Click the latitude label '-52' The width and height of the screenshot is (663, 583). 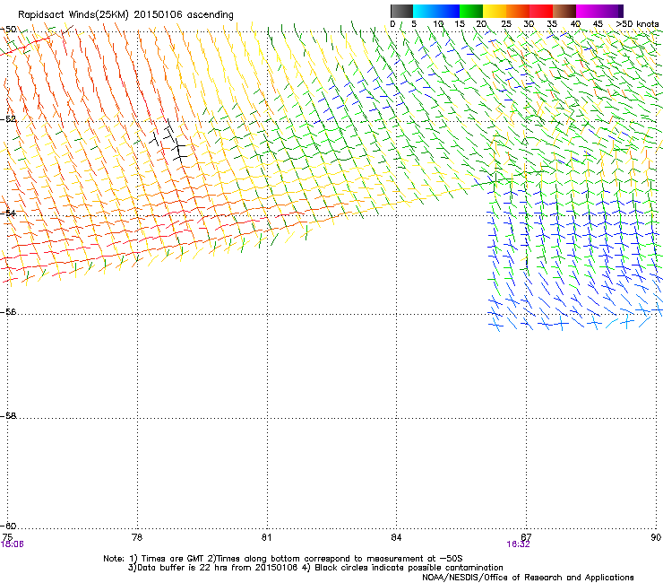[8, 119]
